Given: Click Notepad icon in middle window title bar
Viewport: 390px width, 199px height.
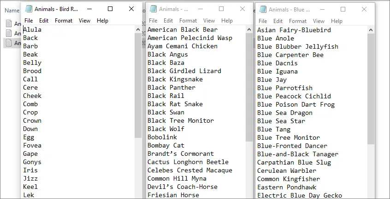Looking at the screenshot, I should (153, 9).
